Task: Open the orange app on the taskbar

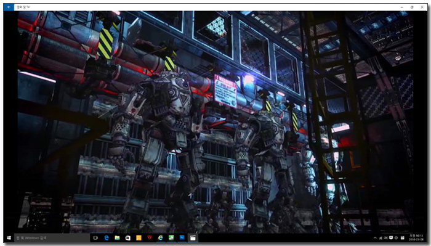Action: 139,238
